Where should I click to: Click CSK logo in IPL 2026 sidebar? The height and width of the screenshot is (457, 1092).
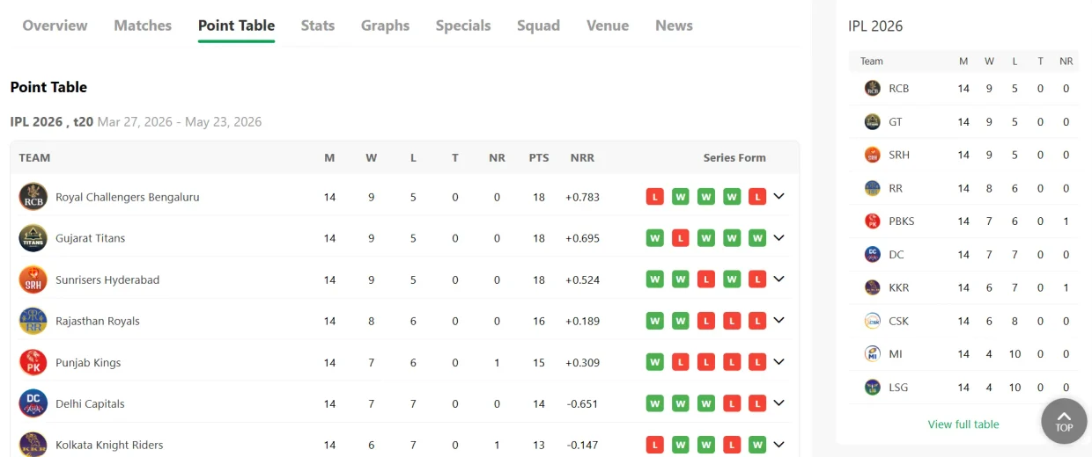(x=873, y=321)
